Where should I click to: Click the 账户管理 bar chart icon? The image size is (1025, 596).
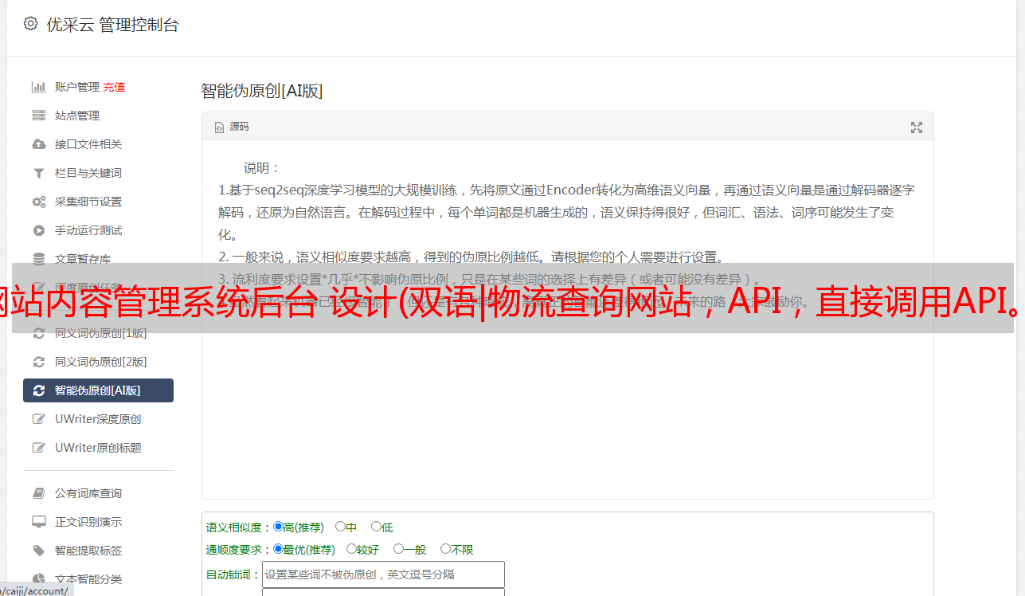pos(38,87)
